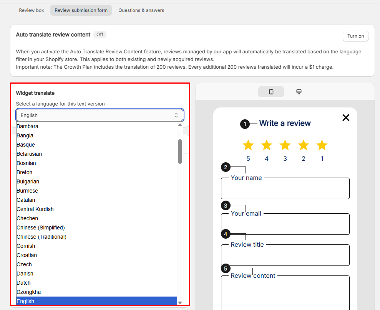Select Catalan in the list
Screen dimensions: 380x310
[x=97, y=200]
